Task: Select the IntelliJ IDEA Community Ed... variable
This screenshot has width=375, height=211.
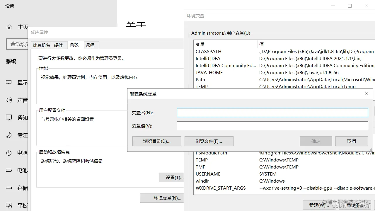Action: tap(285, 65)
